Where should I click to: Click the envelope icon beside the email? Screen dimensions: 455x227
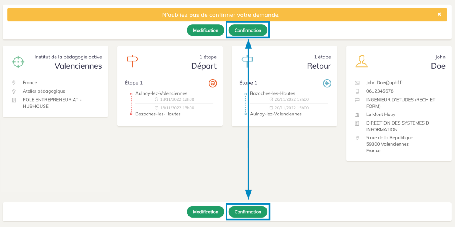click(x=357, y=83)
